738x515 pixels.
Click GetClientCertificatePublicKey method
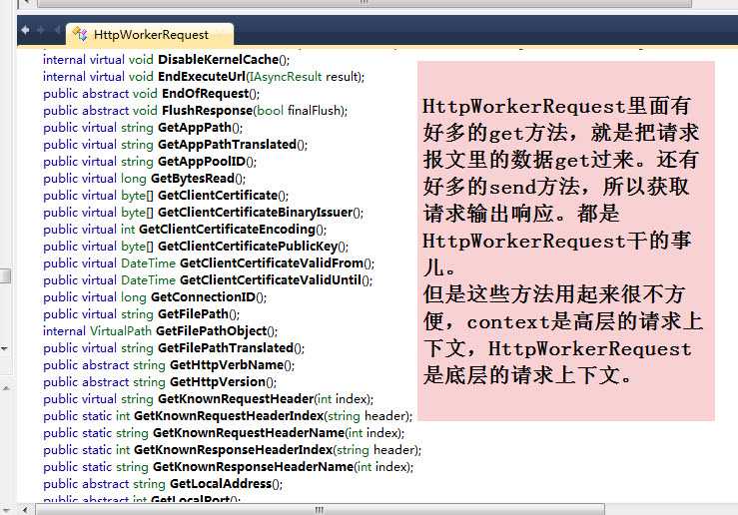(248, 246)
